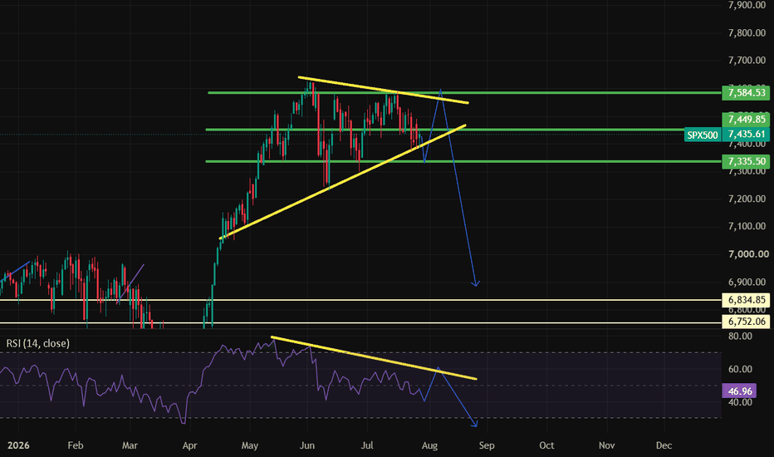The image size is (774, 457).
Task: Click the 60.00 RSI axis label
Action: point(740,370)
